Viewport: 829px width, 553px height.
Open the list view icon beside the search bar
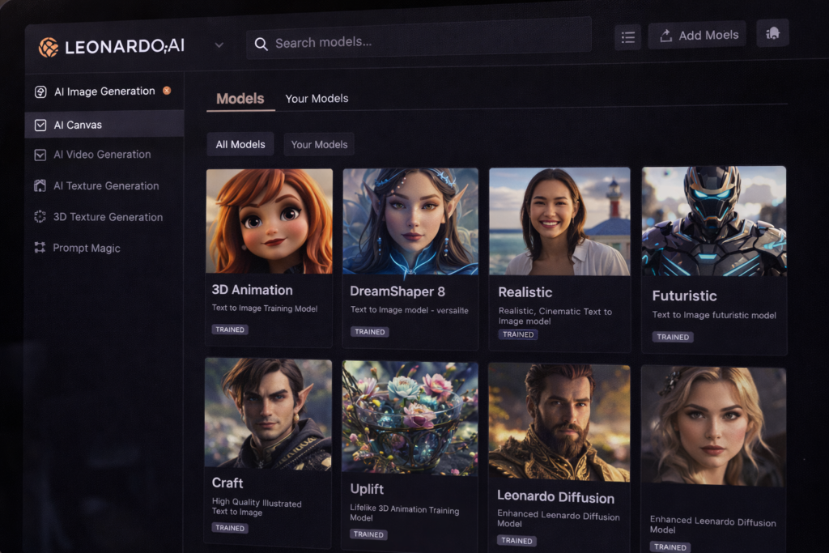(627, 36)
